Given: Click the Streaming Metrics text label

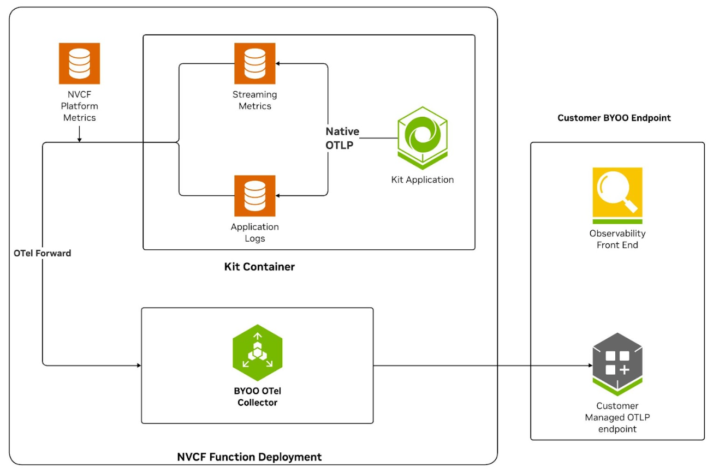Looking at the screenshot, I should click(x=254, y=100).
